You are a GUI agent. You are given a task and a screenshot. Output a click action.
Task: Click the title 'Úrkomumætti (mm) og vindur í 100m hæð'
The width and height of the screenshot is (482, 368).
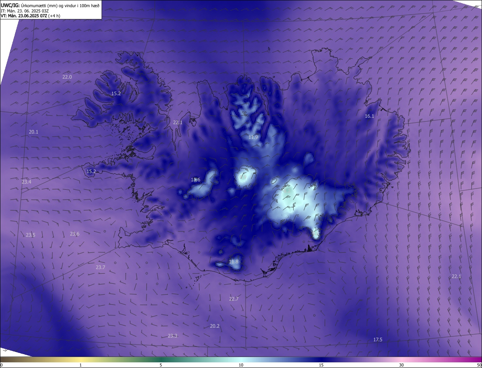click(x=60, y=5)
